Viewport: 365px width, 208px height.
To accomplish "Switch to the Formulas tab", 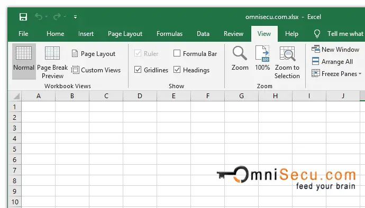I will point(169,34).
